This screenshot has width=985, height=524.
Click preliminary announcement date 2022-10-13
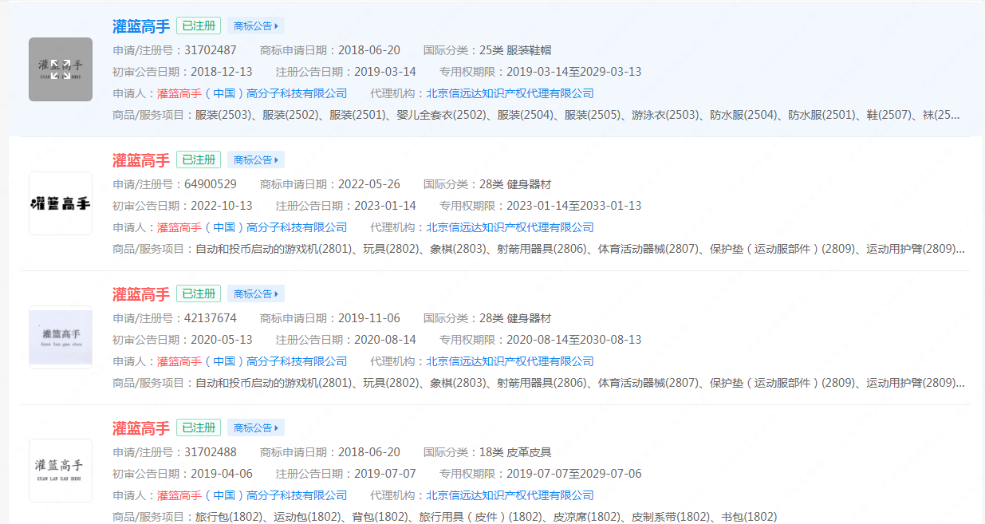[222, 205]
